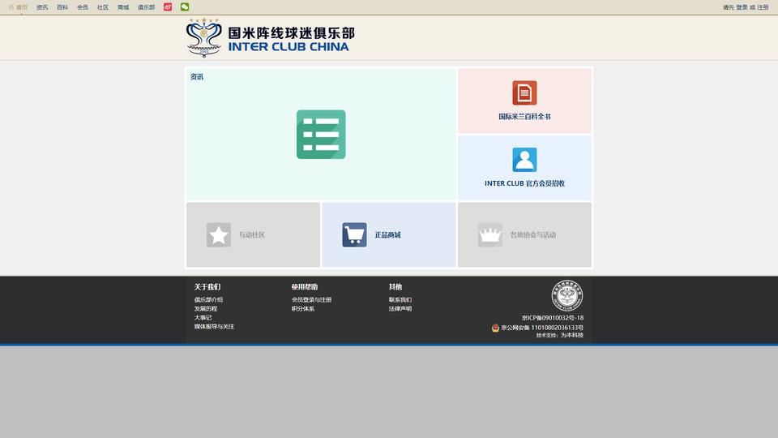Open footer link 会员登录与注册
Viewport: 778px width, 438px height.
(311, 300)
